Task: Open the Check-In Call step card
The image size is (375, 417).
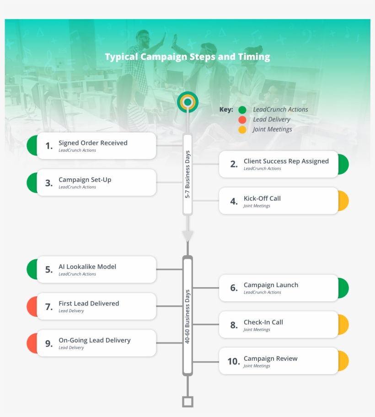Action: click(279, 325)
